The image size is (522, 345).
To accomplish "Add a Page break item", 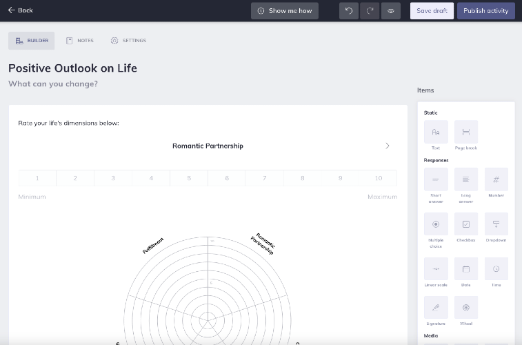I will click(466, 132).
